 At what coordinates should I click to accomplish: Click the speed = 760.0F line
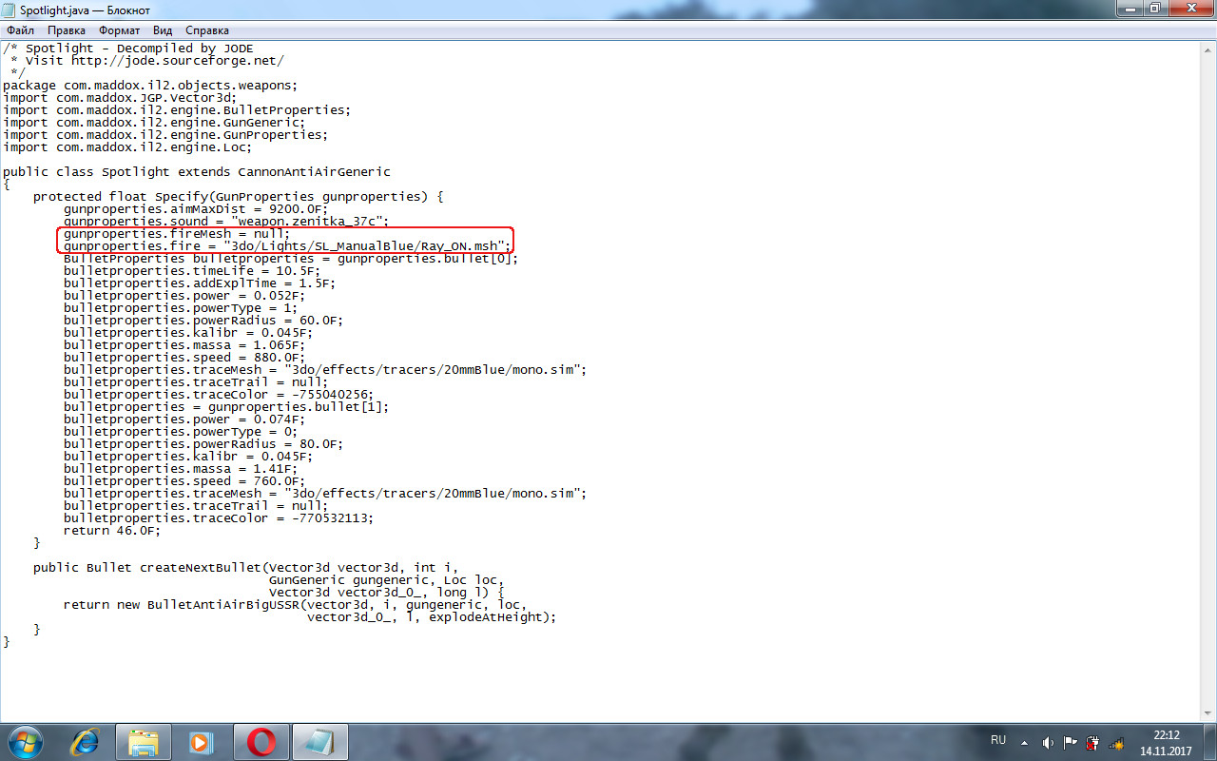click(184, 481)
